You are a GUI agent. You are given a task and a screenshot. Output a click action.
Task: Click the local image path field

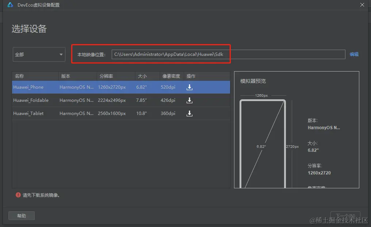(x=228, y=54)
